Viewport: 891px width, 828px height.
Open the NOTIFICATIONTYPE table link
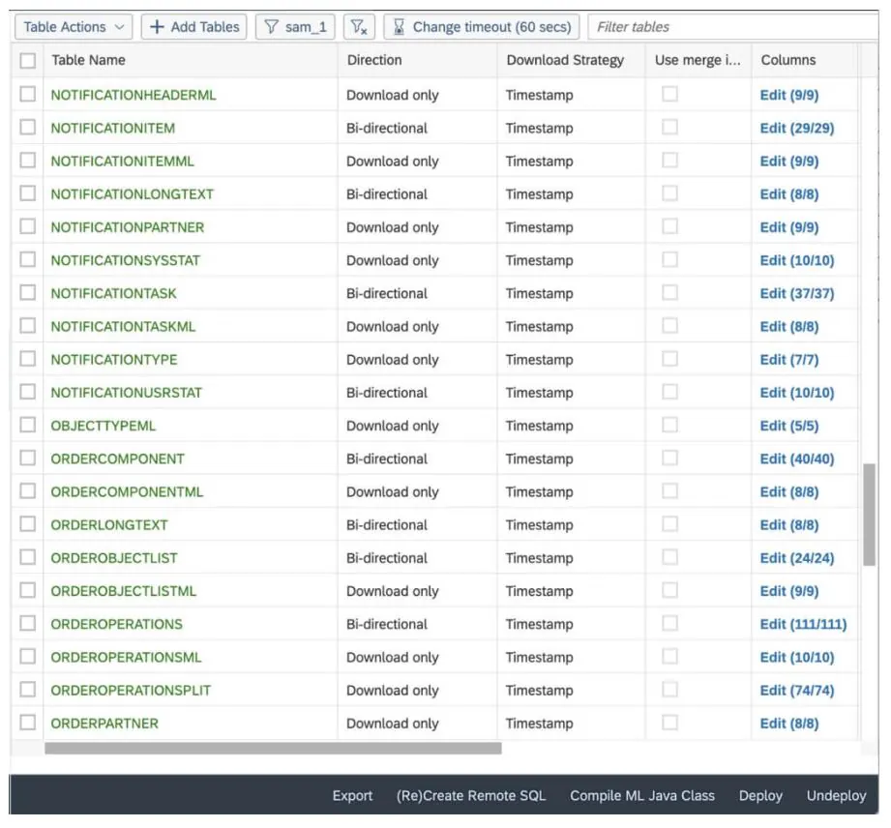pos(114,360)
